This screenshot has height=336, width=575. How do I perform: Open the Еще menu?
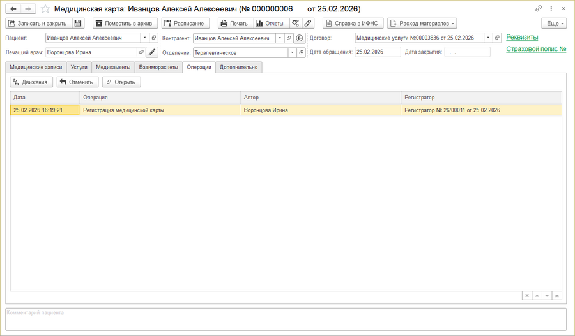[554, 24]
